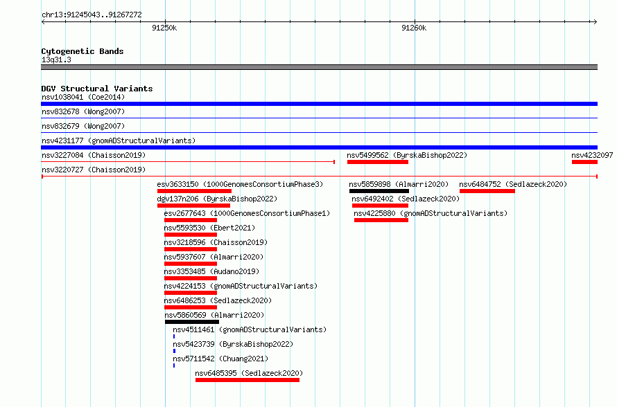Open esv2677643 (1000GenomesConsortiumPhase1) label
The height and width of the screenshot is (407, 617).
point(247,213)
